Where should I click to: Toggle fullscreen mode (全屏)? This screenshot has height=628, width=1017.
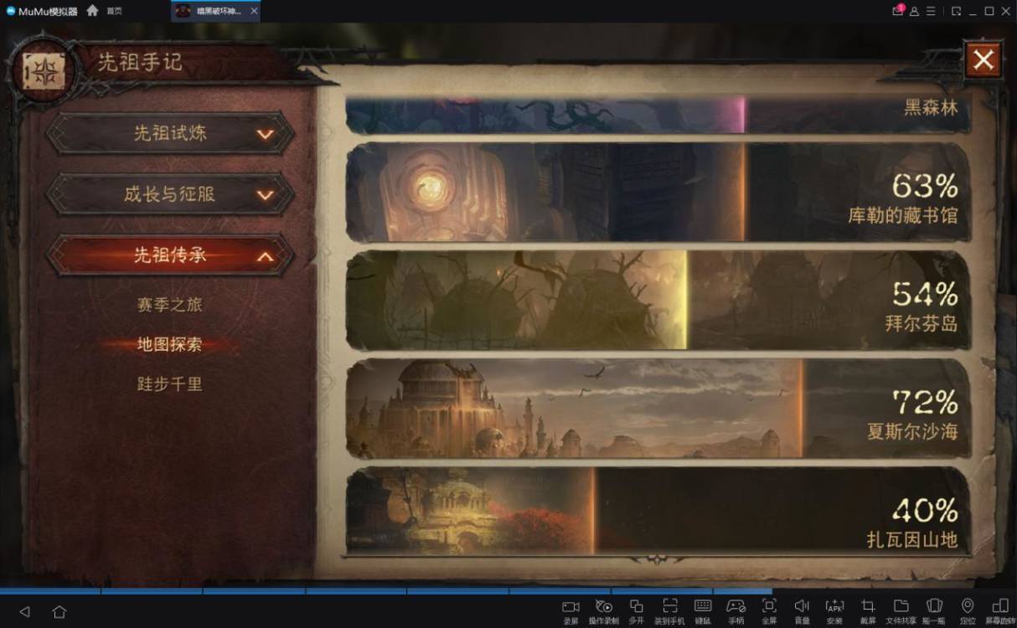(x=769, y=610)
